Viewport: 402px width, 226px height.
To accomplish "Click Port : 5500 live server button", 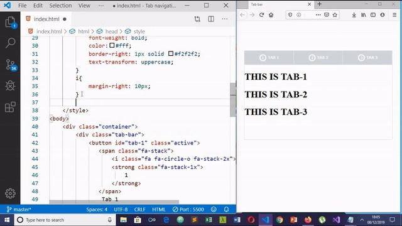I will coord(188,209).
